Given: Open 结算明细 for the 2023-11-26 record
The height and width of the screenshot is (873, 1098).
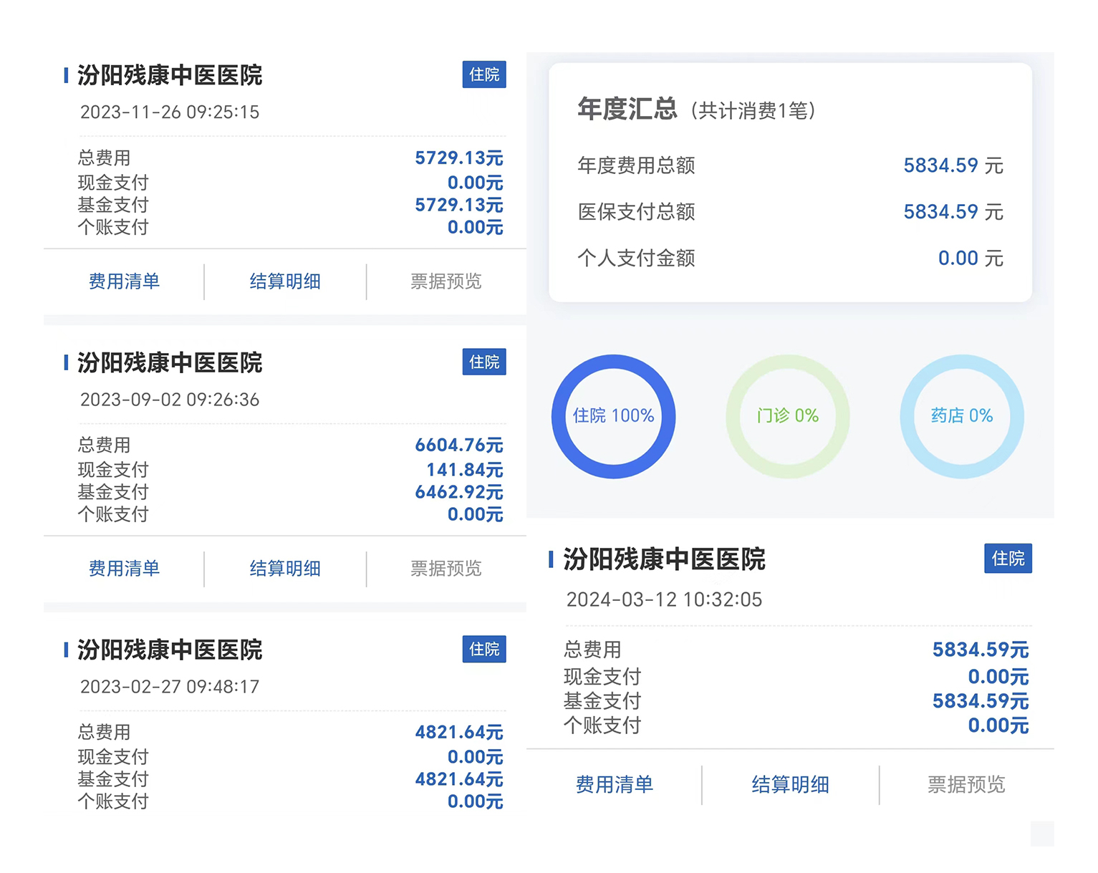Looking at the screenshot, I should [285, 281].
